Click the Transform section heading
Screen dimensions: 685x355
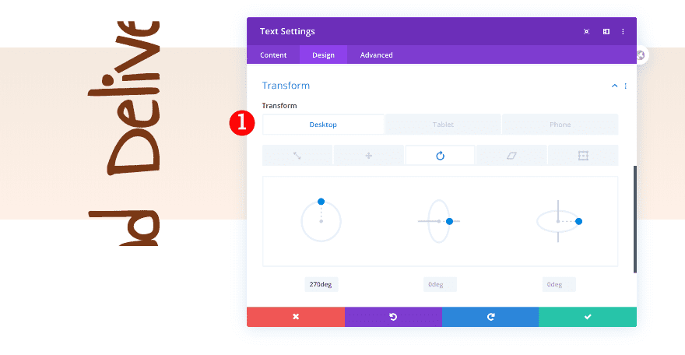coord(286,86)
